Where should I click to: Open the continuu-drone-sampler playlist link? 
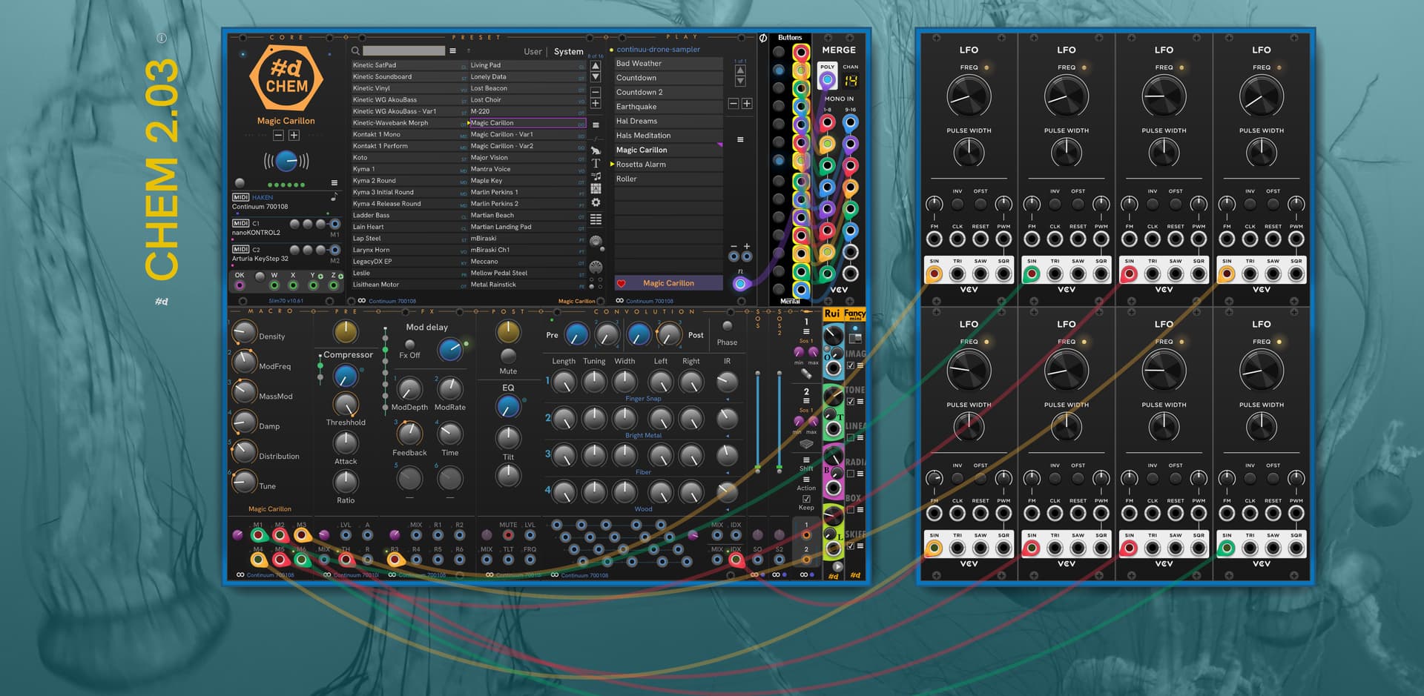(x=659, y=50)
